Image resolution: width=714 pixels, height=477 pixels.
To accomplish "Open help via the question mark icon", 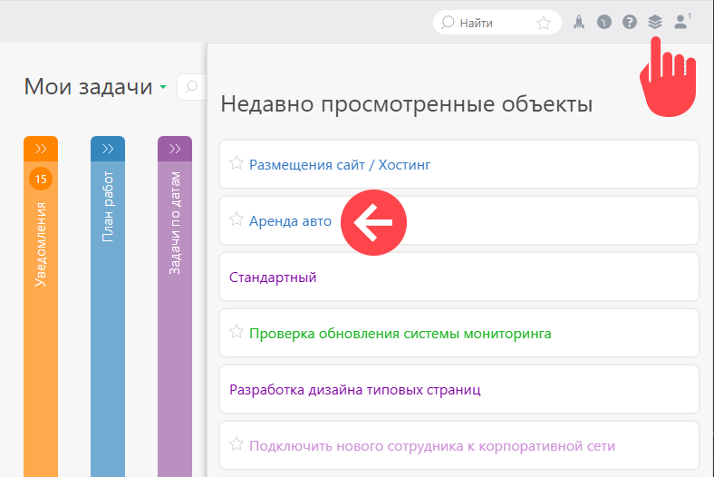I will pyautogui.click(x=630, y=22).
